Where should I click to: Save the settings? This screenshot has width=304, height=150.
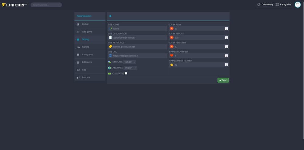(223, 80)
